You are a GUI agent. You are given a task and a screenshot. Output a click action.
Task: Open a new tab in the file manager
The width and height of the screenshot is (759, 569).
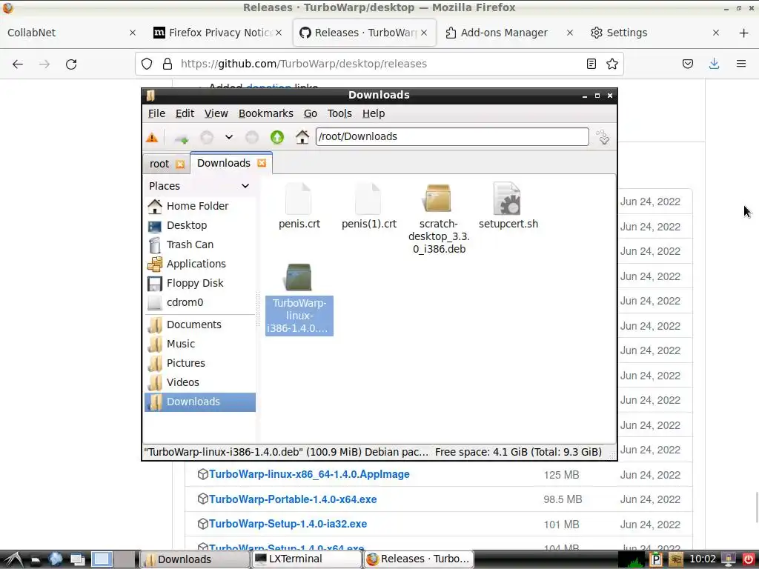click(182, 139)
